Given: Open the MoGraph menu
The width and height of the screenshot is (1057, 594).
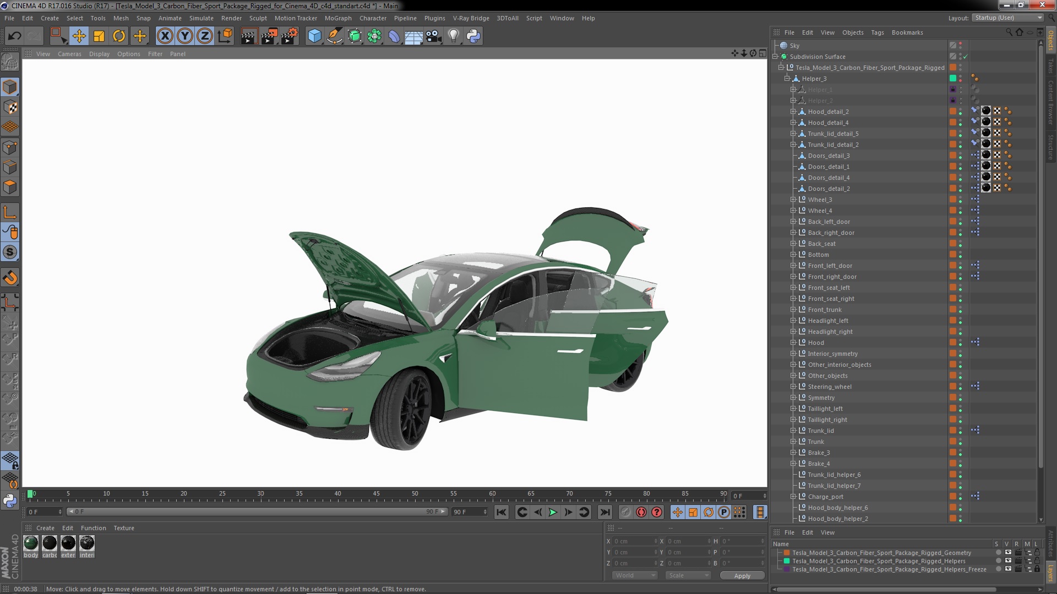Looking at the screenshot, I should pyautogui.click(x=338, y=18).
